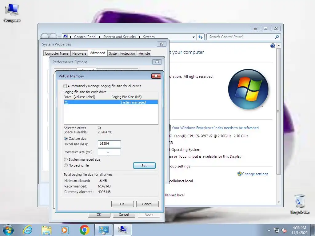315x236 pixels.
Task: Open the clock showing 4:56 PM
Action: [x=299, y=230]
